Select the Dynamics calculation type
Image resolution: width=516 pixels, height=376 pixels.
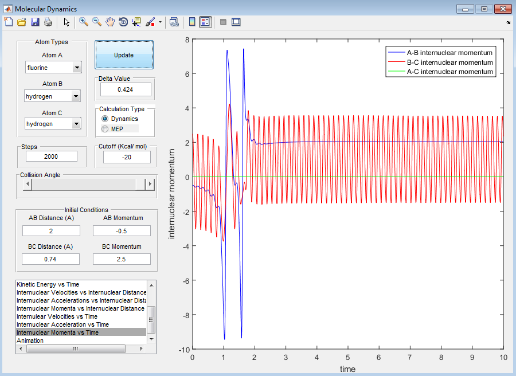click(x=105, y=119)
